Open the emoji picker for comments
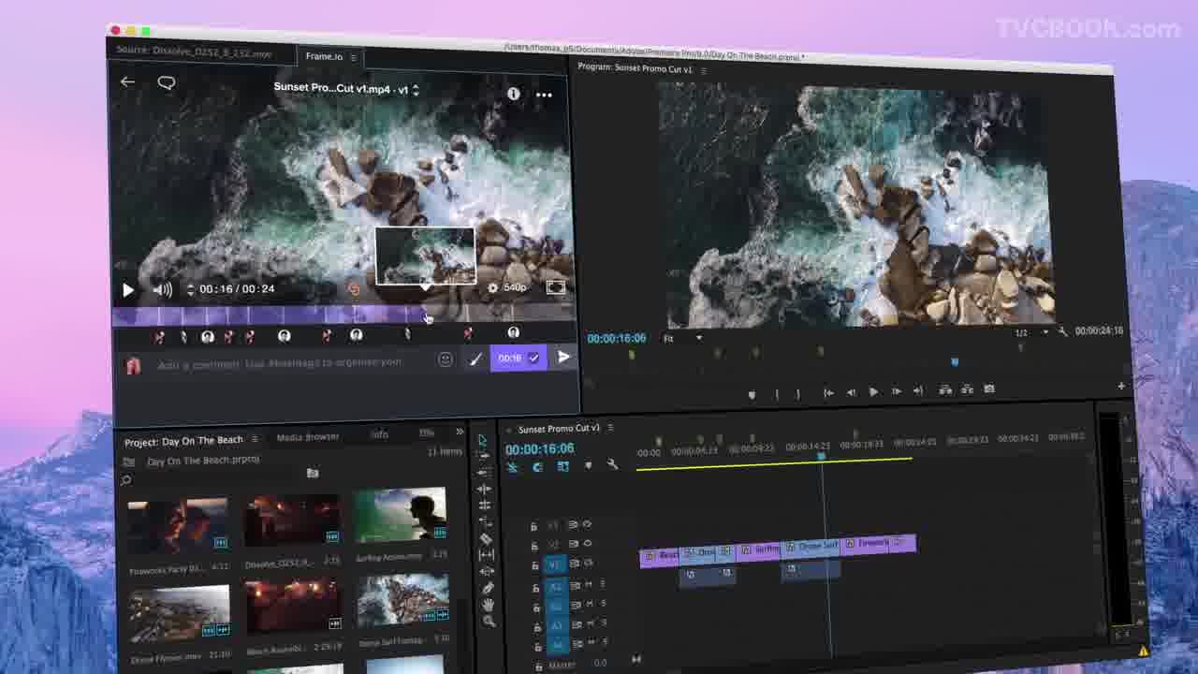This screenshot has height=674, width=1198. click(446, 359)
